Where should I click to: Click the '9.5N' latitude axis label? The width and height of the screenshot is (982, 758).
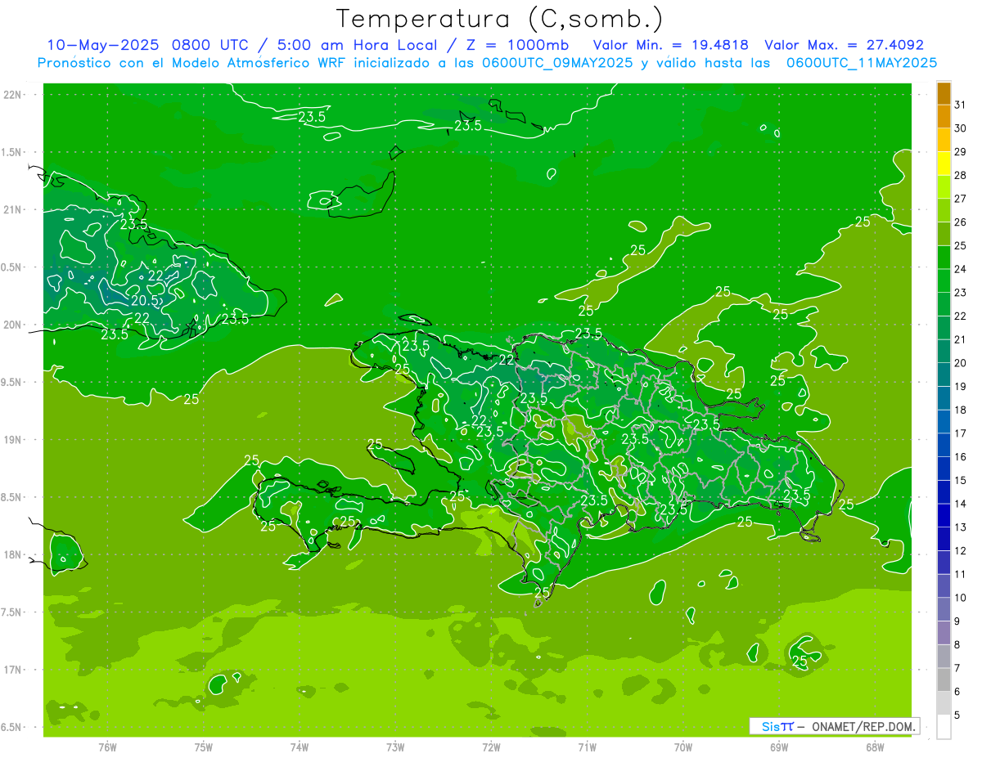tap(12, 383)
